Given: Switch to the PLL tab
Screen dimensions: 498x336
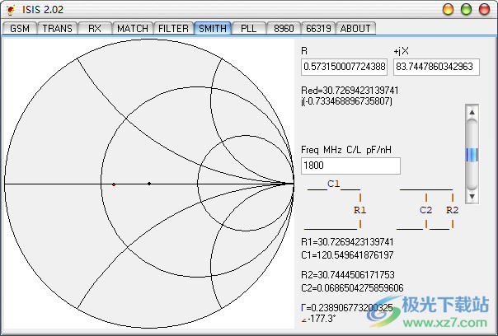Looking at the screenshot, I should point(248,28).
